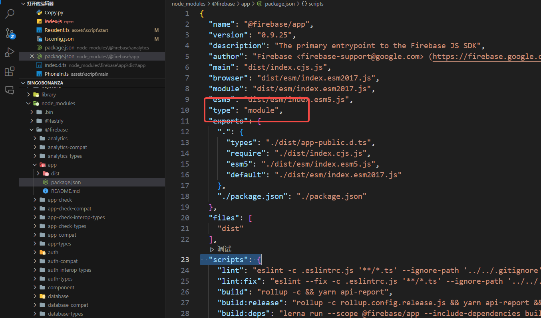Click line number 23 in the gutter

coord(185,260)
